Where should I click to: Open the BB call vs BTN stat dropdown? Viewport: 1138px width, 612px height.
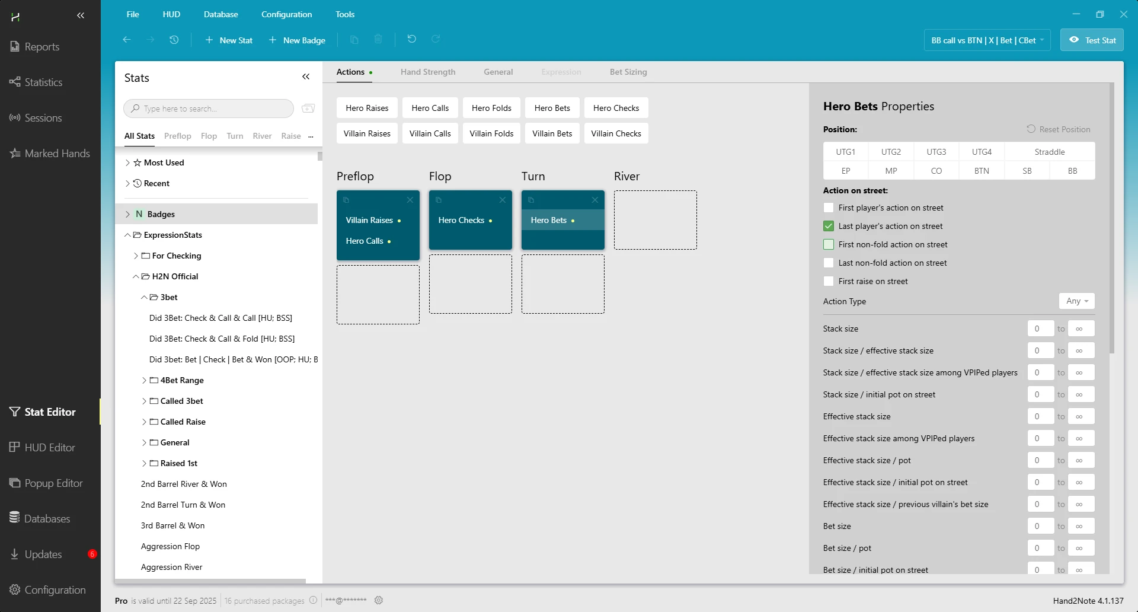coord(987,40)
